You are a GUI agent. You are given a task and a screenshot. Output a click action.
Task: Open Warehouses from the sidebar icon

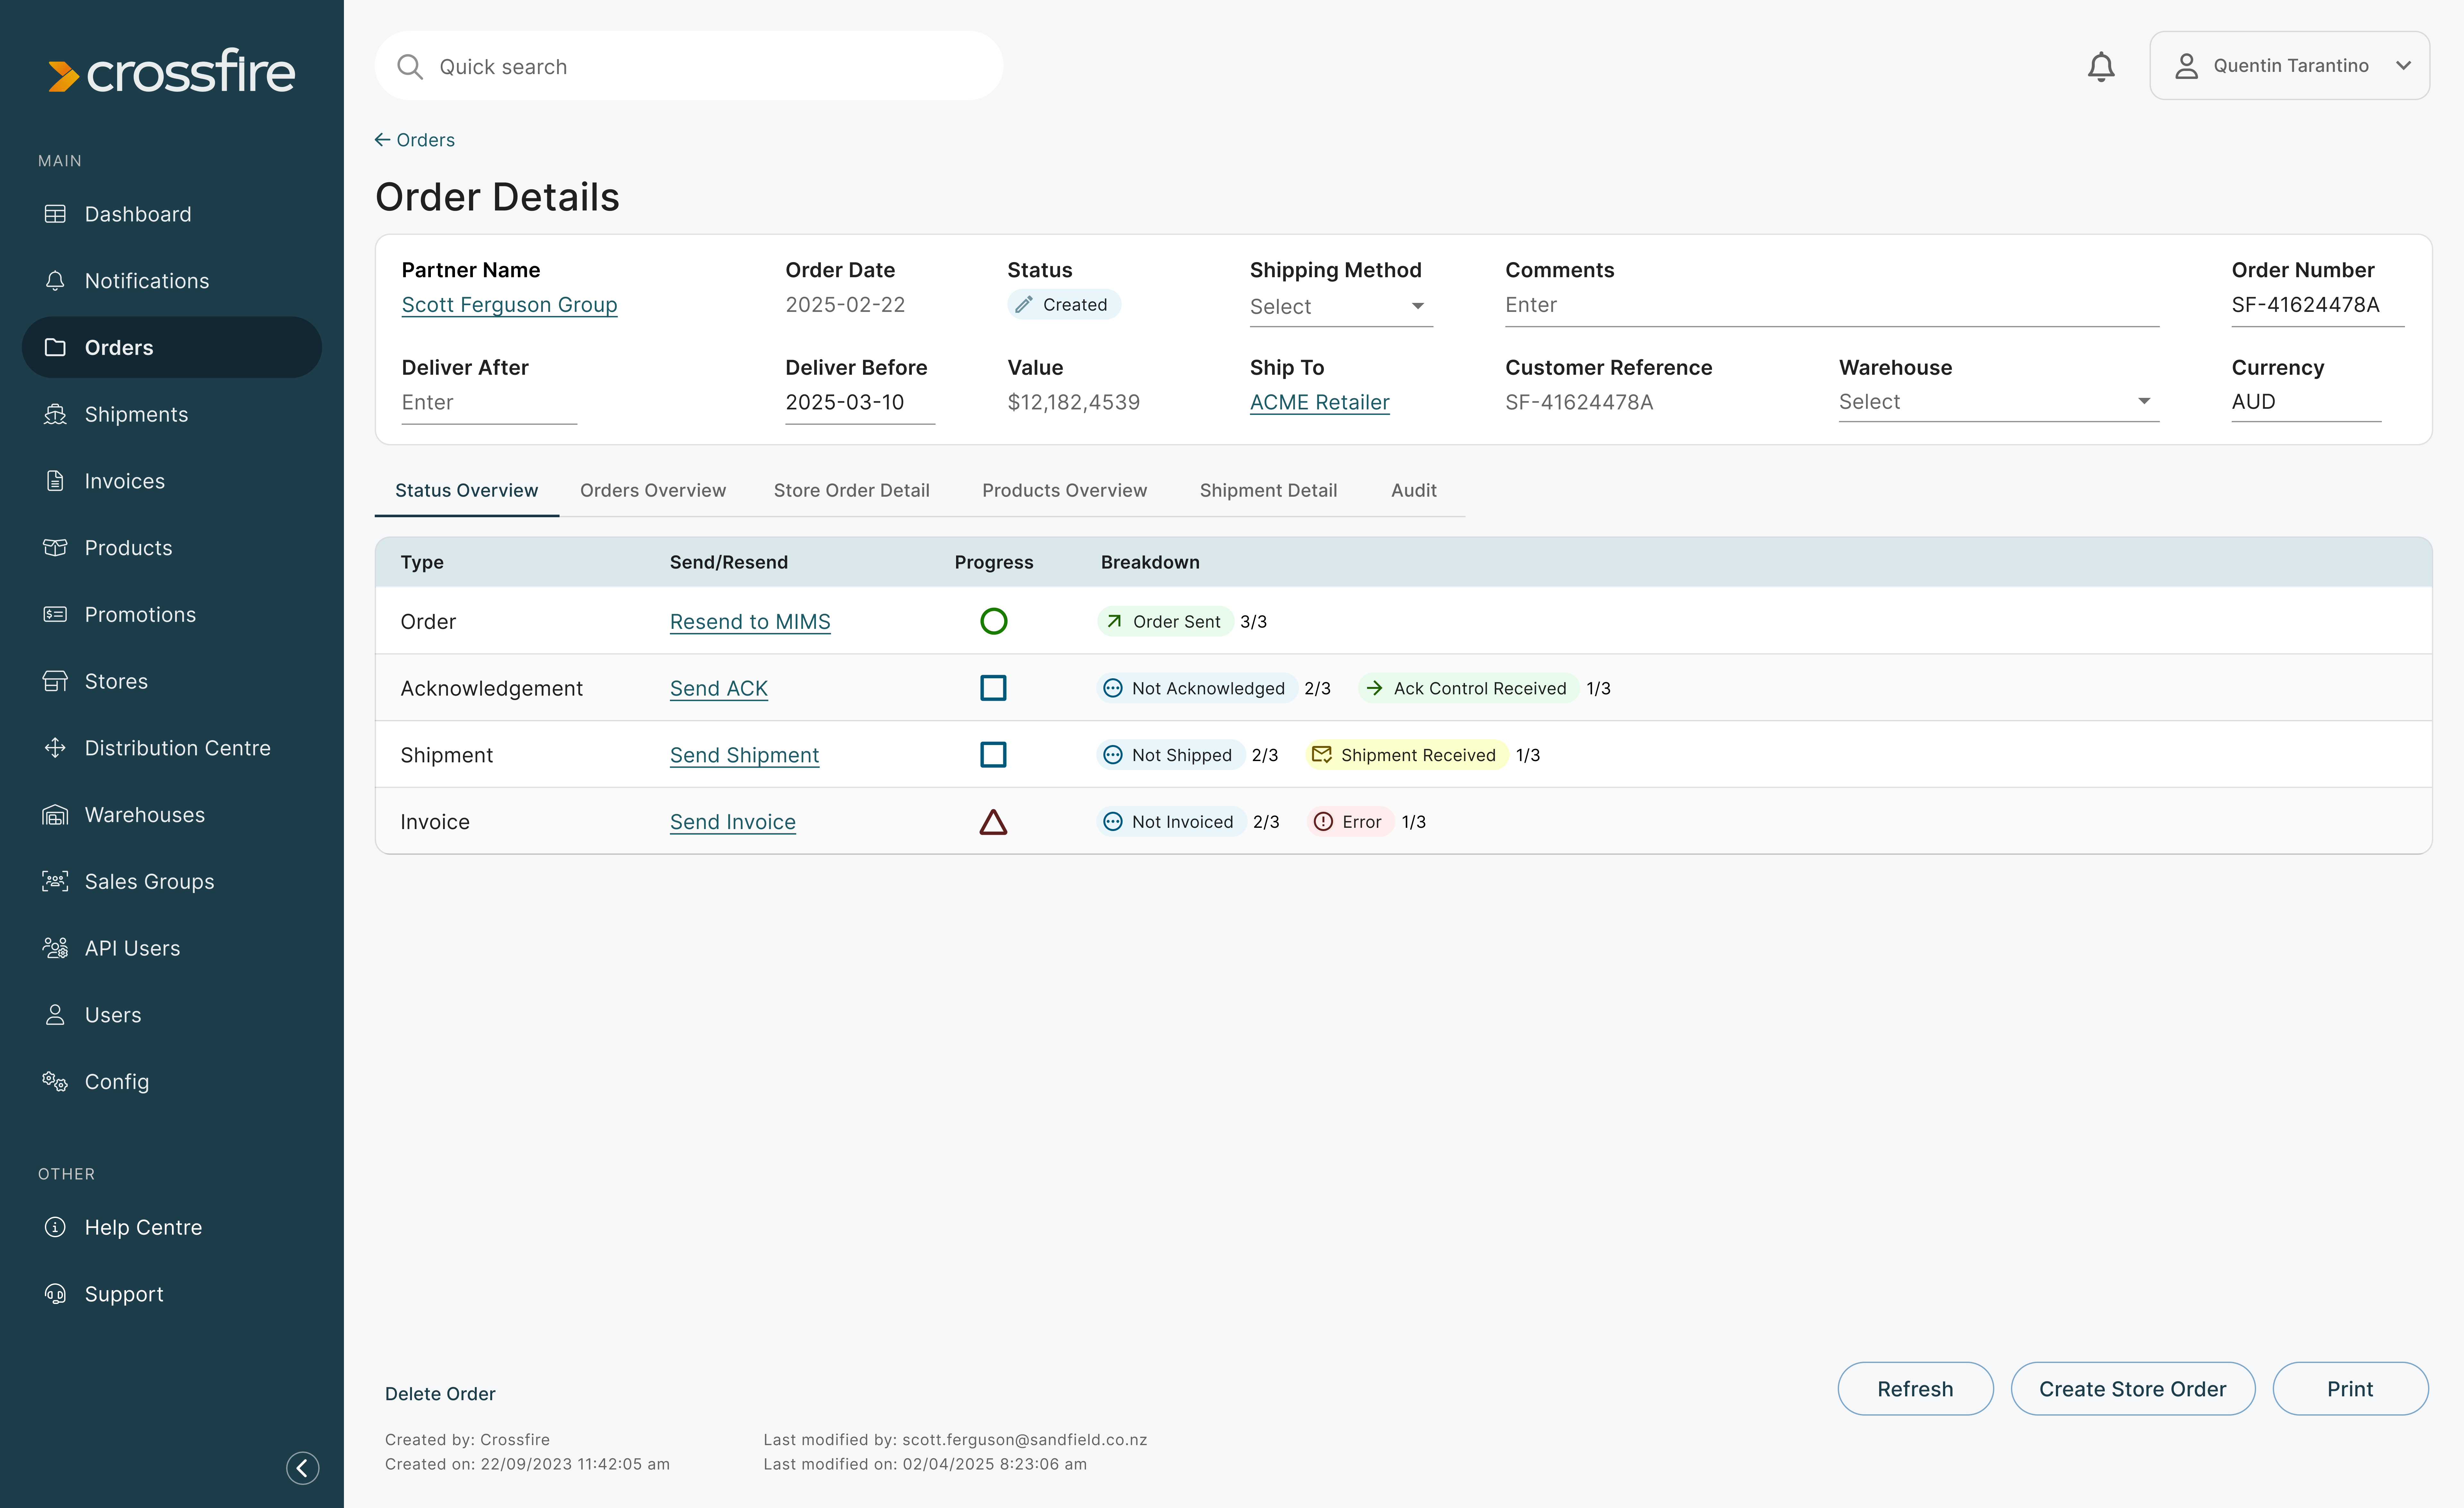click(55, 815)
